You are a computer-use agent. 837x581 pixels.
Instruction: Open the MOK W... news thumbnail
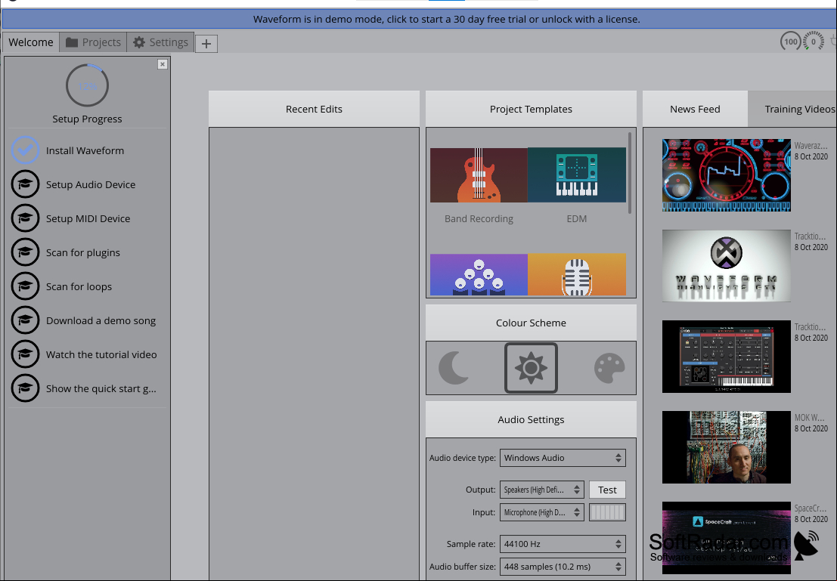tap(727, 447)
